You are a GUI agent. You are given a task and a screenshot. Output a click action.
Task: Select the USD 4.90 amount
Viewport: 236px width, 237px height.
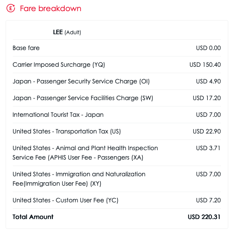coord(208,81)
